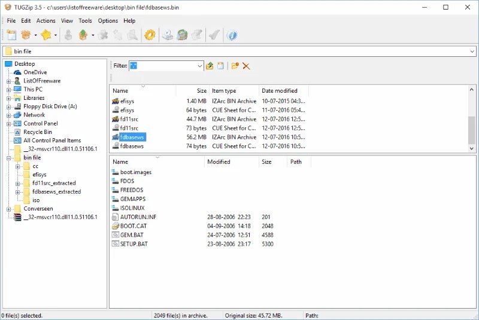This screenshot has width=479, height=320.
Task: Select Recycle Bin in the folder tree
Action: pos(38,132)
